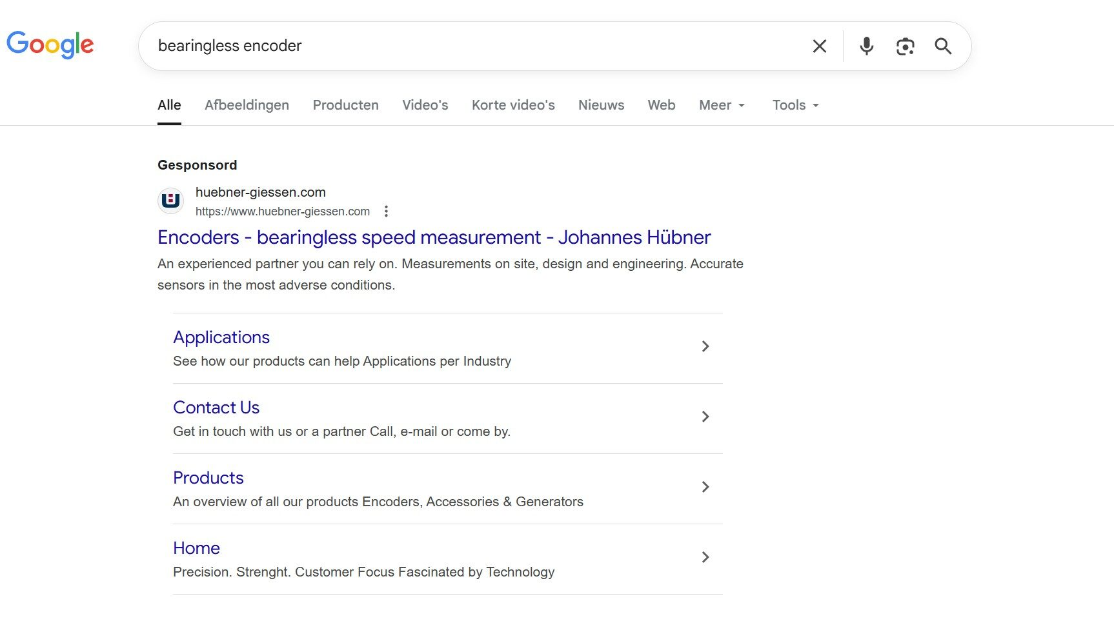Click the magnifying glass search button
The image size is (1114, 621).
(943, 46)
